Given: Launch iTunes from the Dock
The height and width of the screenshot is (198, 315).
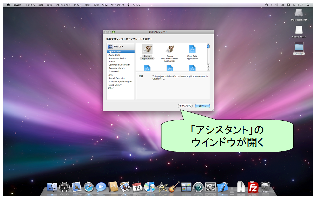Looking at the screenshot, I should (150, 187).
